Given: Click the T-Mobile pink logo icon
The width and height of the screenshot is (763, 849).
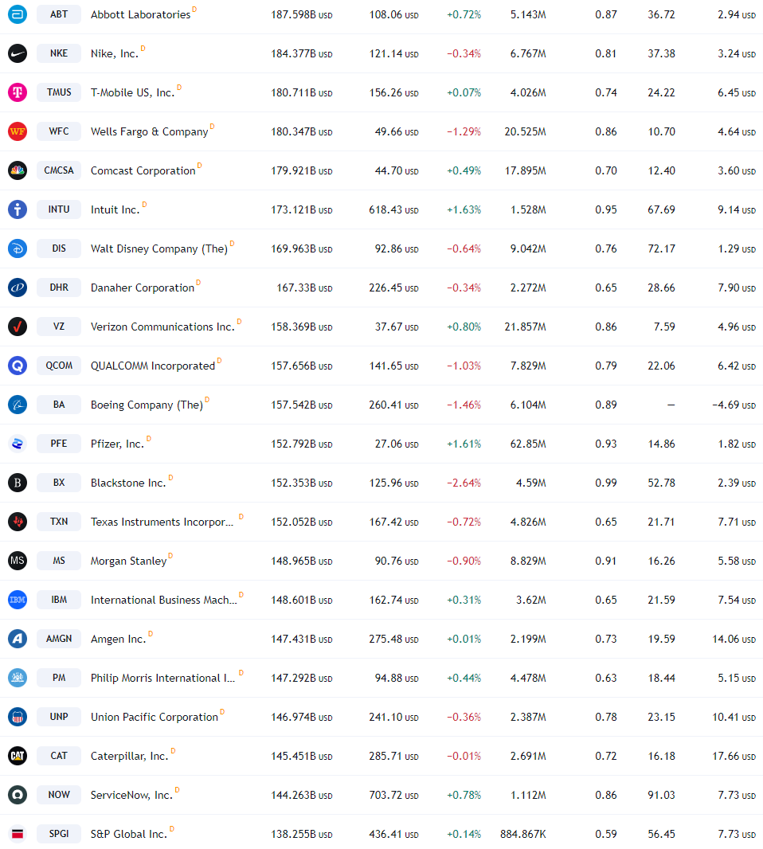Looking at the screenshot, I should click(x=18, y=92).
